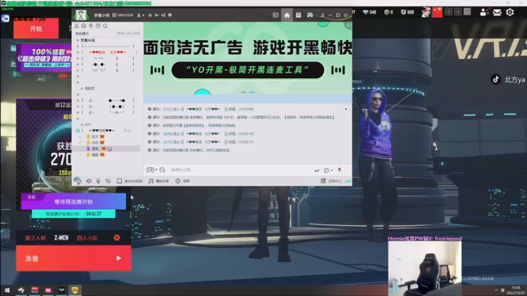The image size is (527, 296).
Task: Toggle the speaker volume icon
Action: coord(89,181)
